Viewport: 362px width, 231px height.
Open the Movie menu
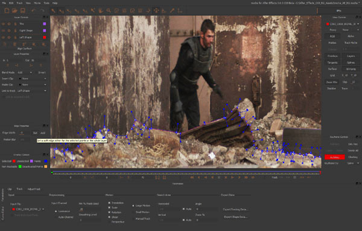click(37, 3)
